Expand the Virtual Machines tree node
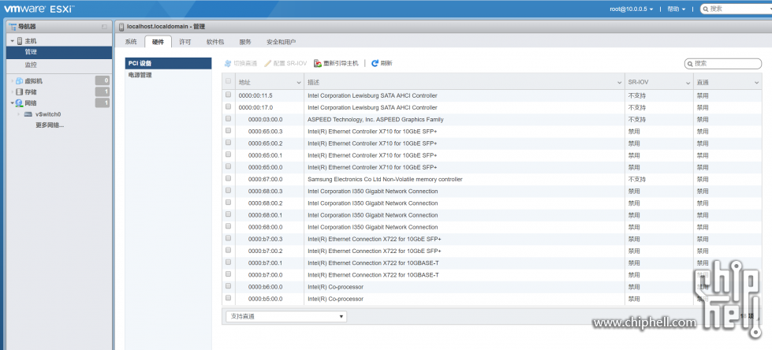772x350 pixels. pyautogui.click(x=13, y=81)
